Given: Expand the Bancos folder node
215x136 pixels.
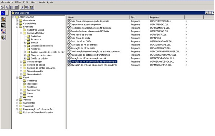Looking at the screenshot, I should (x=25, y=43).
